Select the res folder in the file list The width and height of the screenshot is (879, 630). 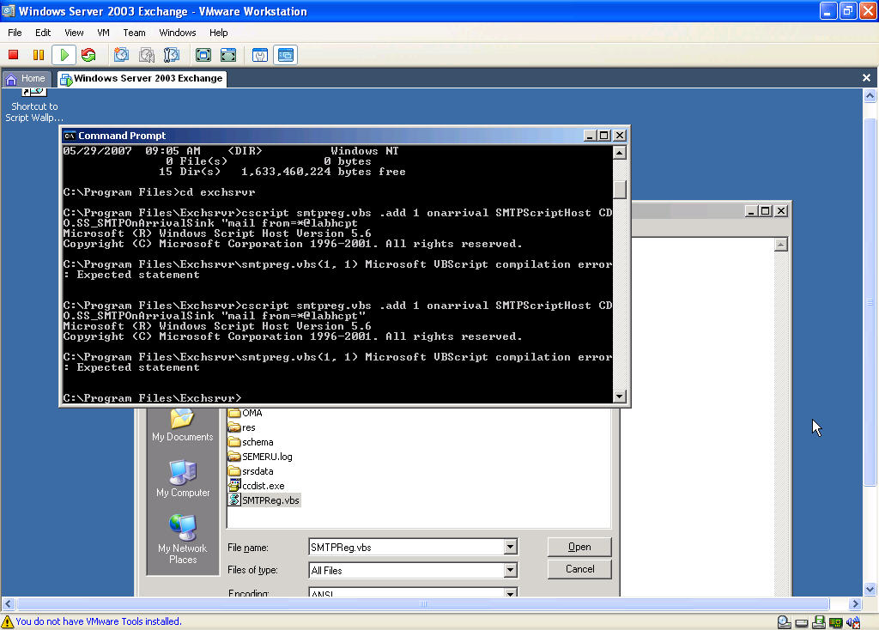coord(242,427)
